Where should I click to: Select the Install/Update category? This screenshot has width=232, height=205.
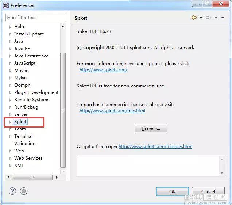point(29,34)
